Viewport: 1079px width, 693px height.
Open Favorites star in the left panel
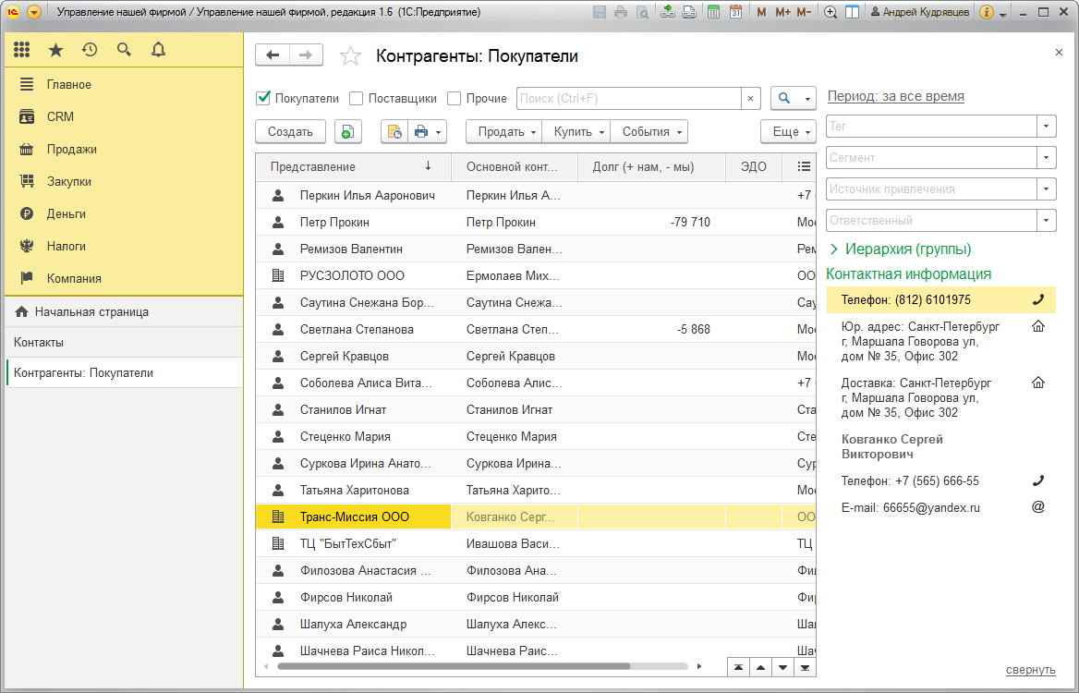tap(55, 50)
